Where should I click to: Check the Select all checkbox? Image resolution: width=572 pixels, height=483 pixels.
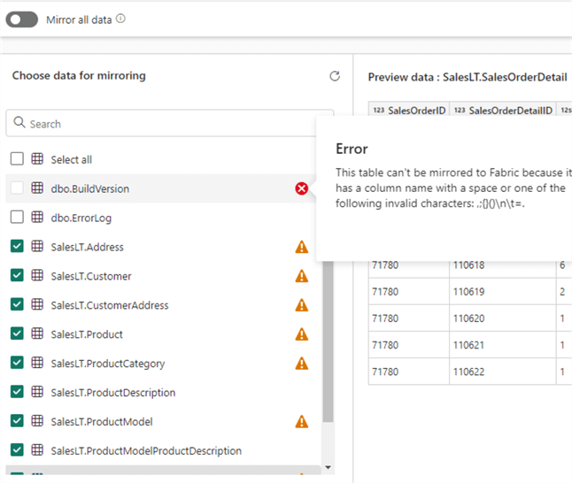coord(17,159)
